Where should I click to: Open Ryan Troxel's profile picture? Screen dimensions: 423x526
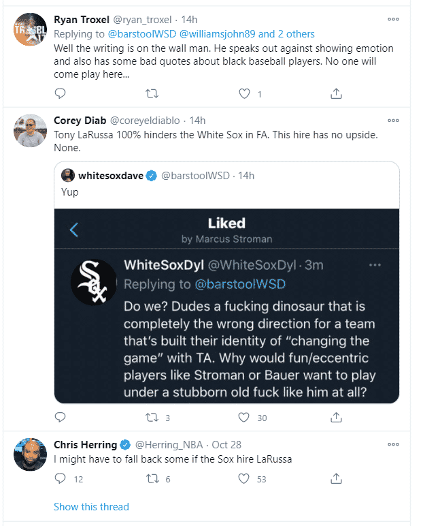point(29,31)
